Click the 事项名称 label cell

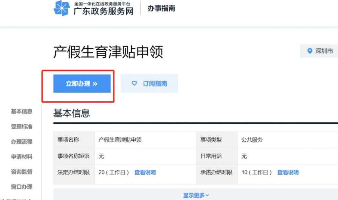(74, 140)
